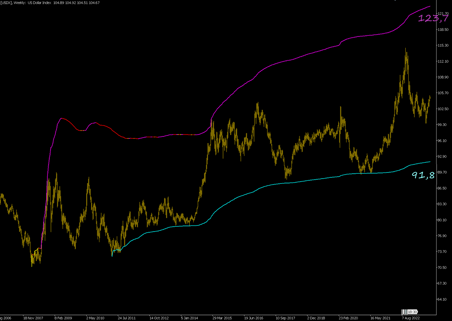This screenshot has height=321, width=452.
Task: Select the 112.10 price scale label
Action: 444,61
